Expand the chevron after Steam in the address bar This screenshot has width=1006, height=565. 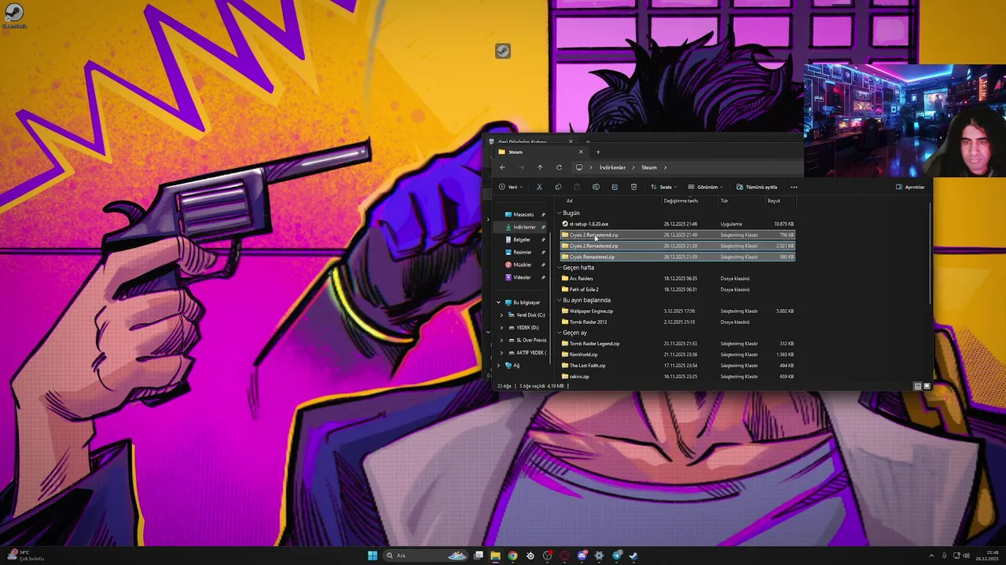click(x=665, y=167)
